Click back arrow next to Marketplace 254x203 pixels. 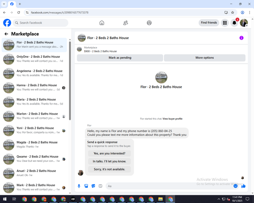(6, 34)
